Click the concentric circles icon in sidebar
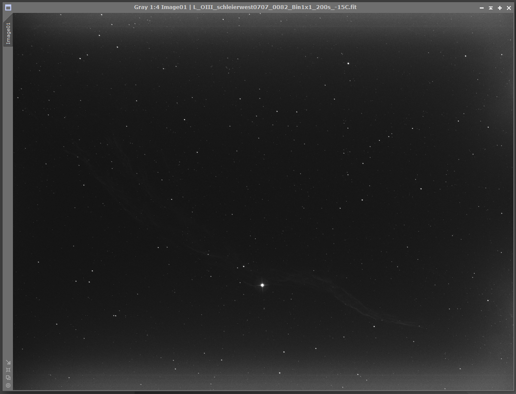Image resolution: width=516 pixels, height=394 pixels. 8,385
